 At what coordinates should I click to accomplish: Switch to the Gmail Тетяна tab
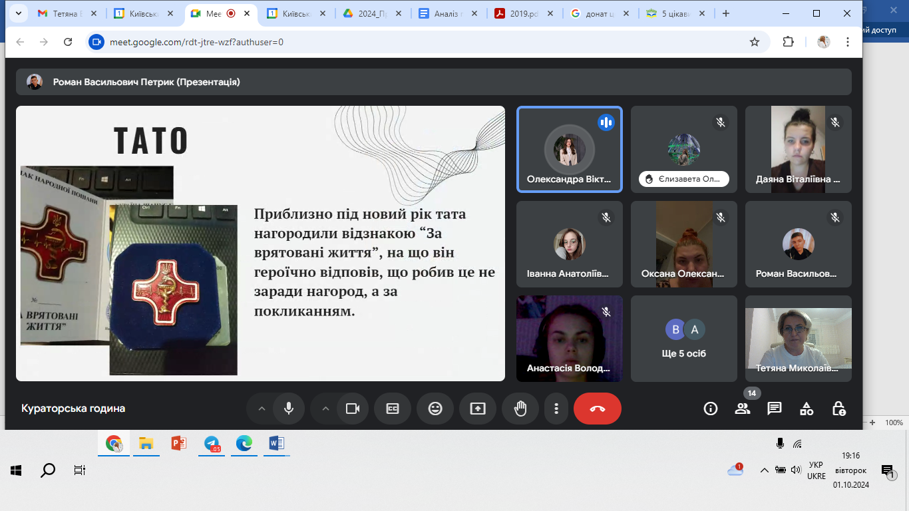pos(68,13)
